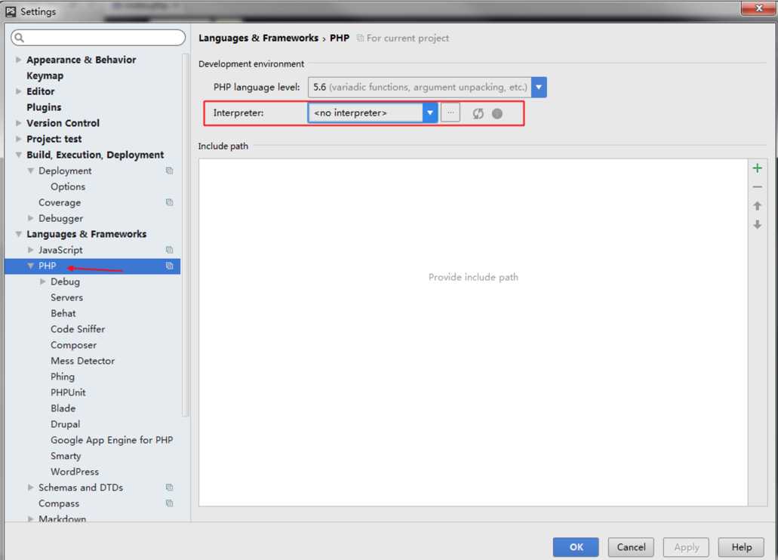
Task: Expand the Editor section arrow
Action: (18, 91)
